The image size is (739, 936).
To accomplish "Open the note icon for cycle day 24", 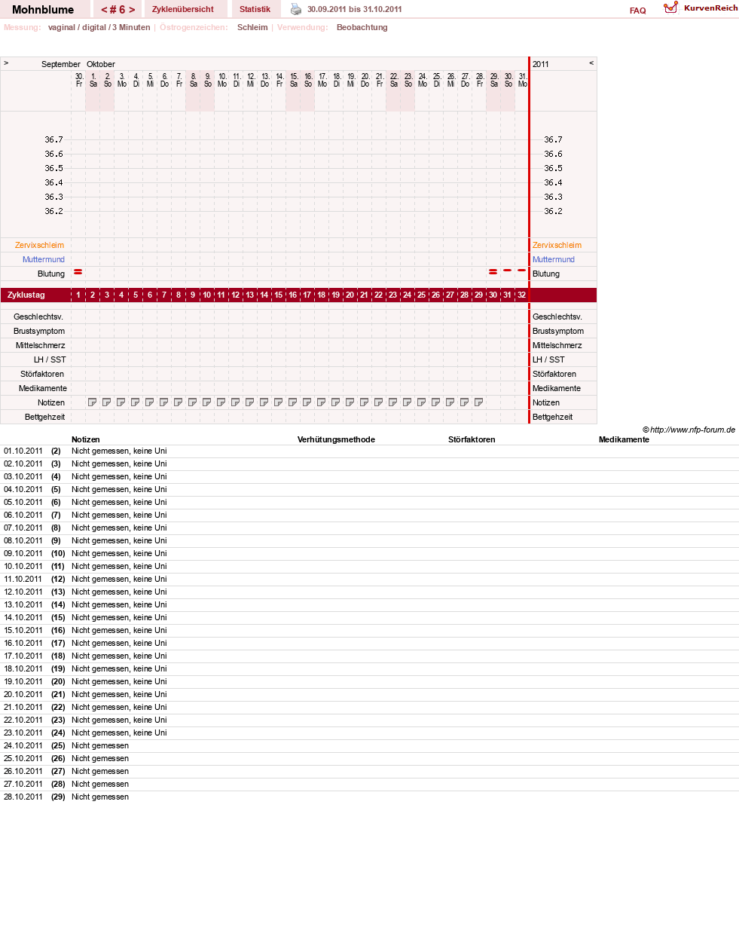I will point(408,402).
